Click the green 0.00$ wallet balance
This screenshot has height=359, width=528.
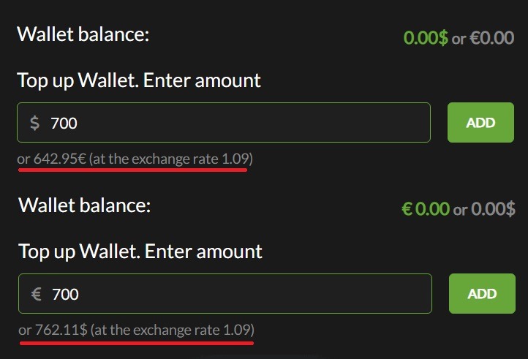point(426,37)
